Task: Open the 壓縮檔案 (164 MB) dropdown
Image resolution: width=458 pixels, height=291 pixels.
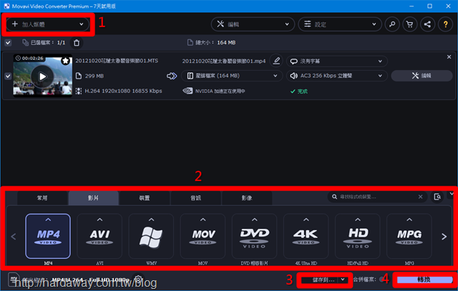Action: pyautogui.click(x=232, y=76)
